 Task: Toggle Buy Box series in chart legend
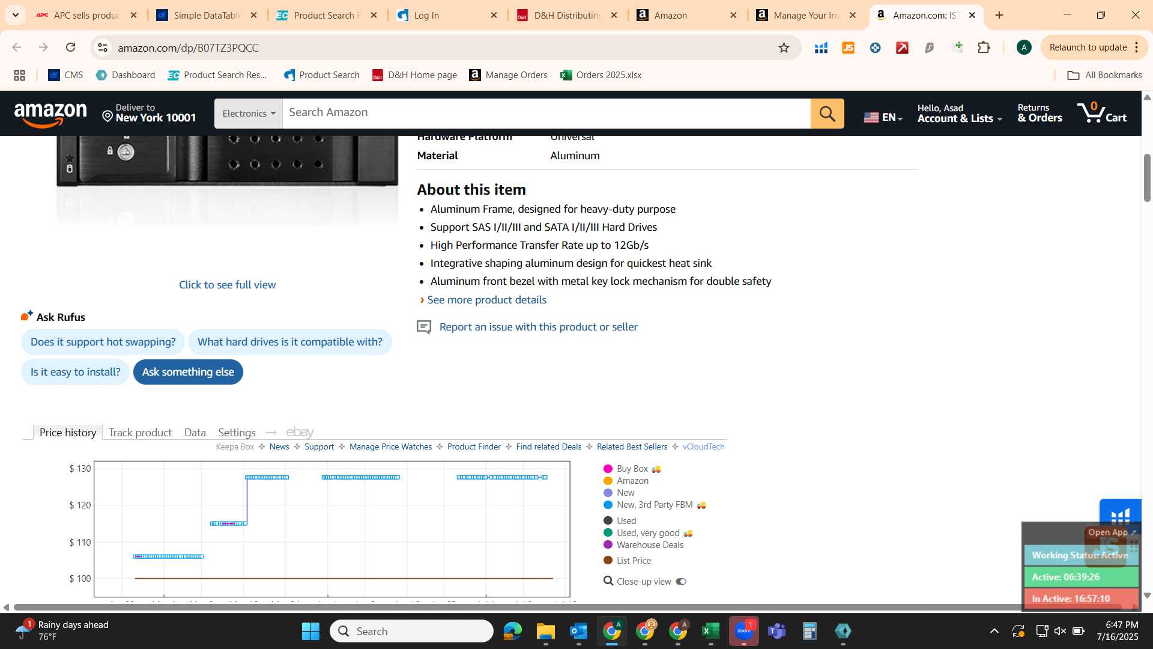[632, 469]
